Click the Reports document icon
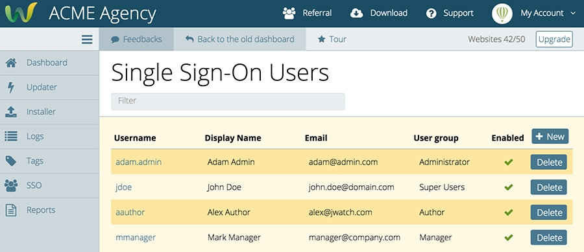 pyautogui.click(x=11, y=210)
